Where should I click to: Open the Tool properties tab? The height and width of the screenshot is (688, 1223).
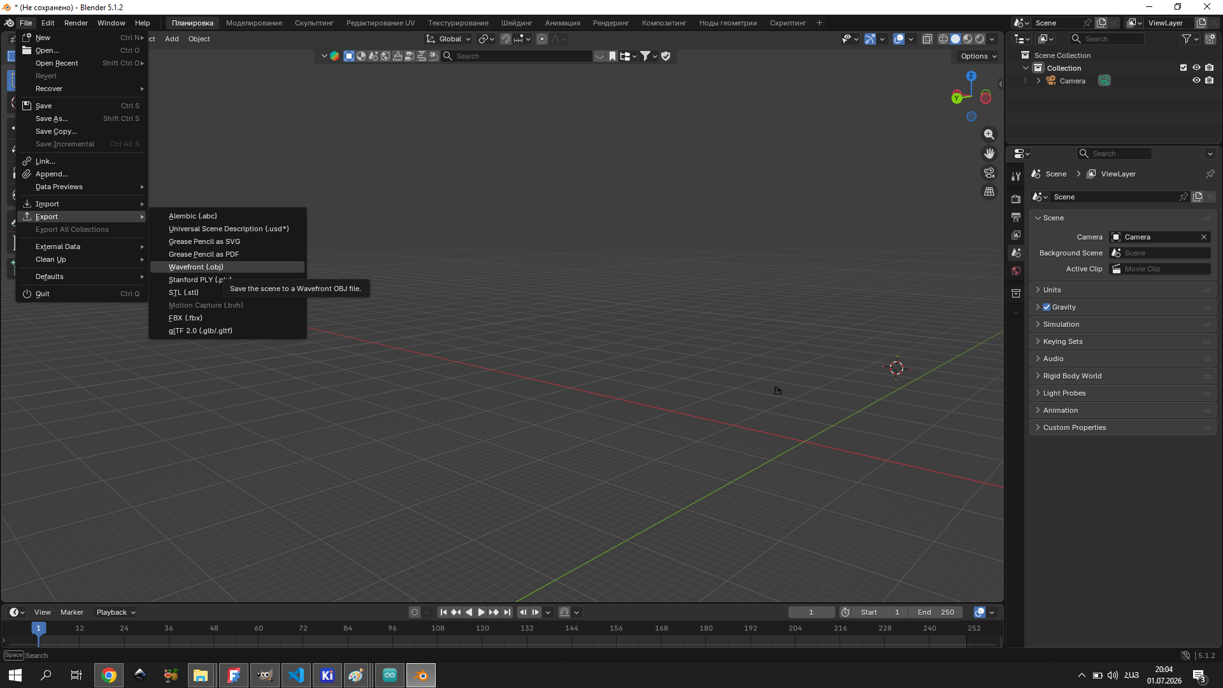pyautogui.click(x=1016, y=176)
